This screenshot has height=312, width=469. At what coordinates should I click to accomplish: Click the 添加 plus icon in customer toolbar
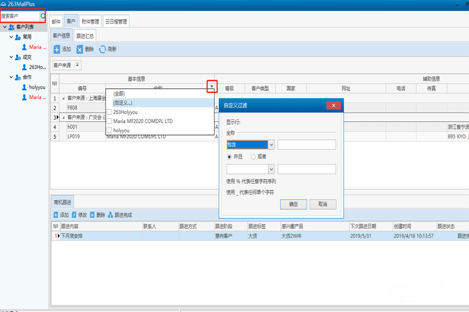pos(57,50)
